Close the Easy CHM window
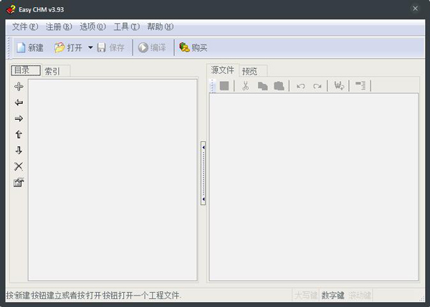Image resolution: width=430 pixels, height=307 pixels. (x=415, y=9)
